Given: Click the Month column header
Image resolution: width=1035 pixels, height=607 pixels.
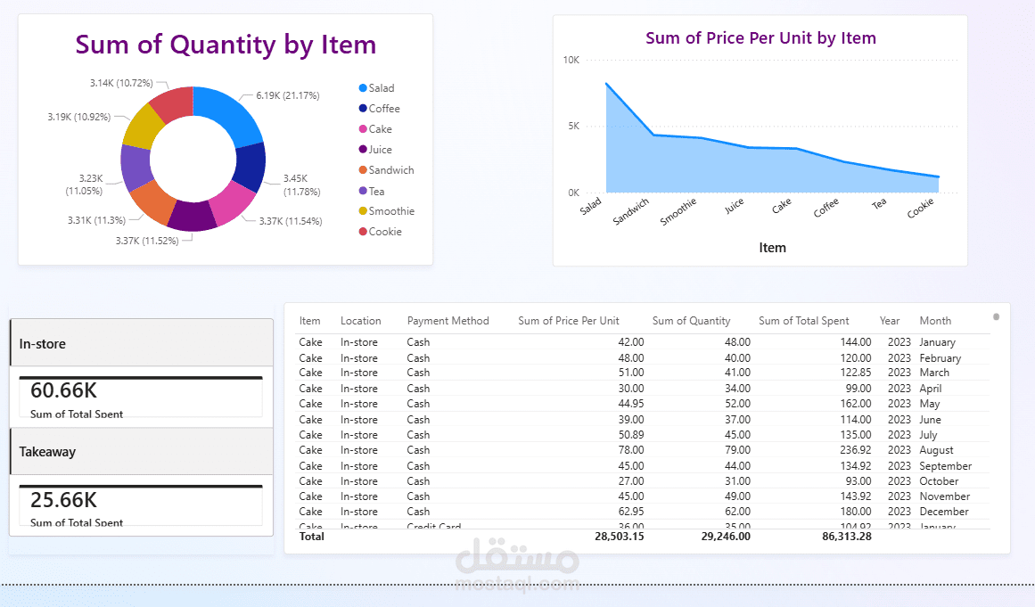Looking at the screenshot, I should 935,321.
